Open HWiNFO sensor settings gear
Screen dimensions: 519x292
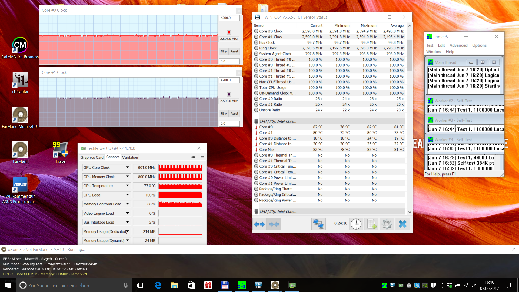tap(387, 224)
